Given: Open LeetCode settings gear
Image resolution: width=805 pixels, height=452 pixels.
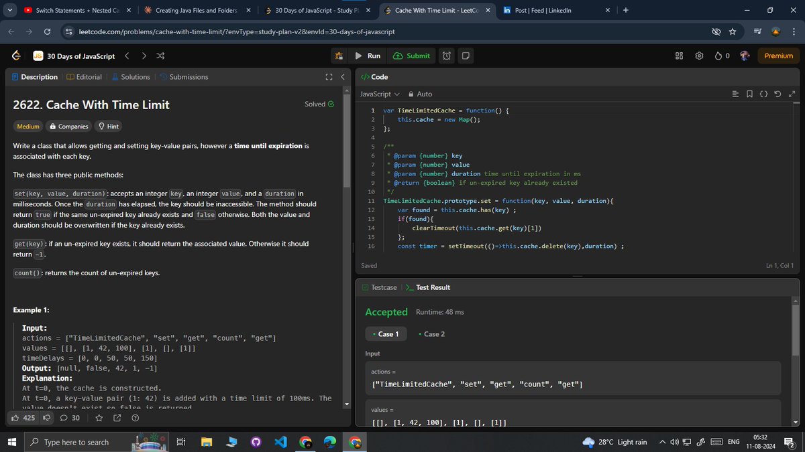Looking at the screenshot, I should tap(699, 56).
